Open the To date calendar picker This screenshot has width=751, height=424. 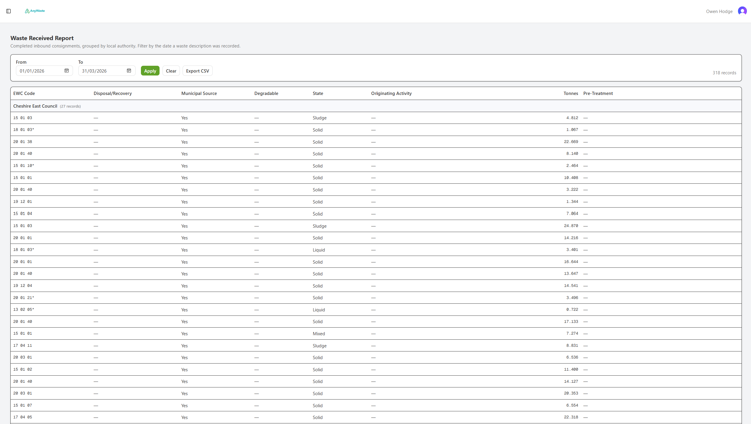click(x=129, y=71)
